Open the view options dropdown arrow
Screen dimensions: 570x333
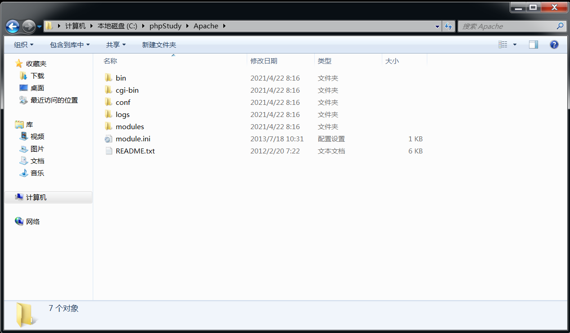pyautogui.click(x=515, y=45)
